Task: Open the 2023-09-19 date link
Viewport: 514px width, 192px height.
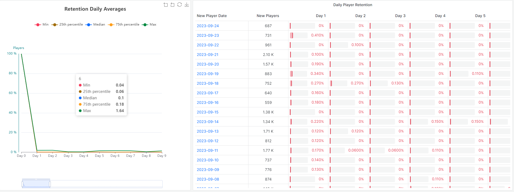Action: click(x=207, y=74)
